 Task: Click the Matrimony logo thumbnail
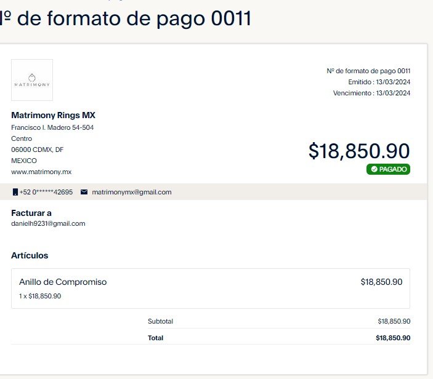(x=32, y=80)
